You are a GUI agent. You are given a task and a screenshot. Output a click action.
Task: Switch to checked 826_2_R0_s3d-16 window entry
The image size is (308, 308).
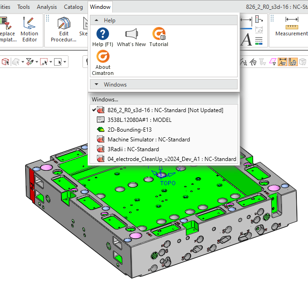pos(165,110)
